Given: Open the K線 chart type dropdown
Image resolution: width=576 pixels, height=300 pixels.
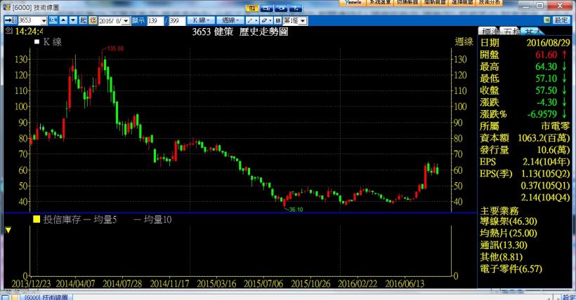Looking at the screenshot, I should (201, 20).
